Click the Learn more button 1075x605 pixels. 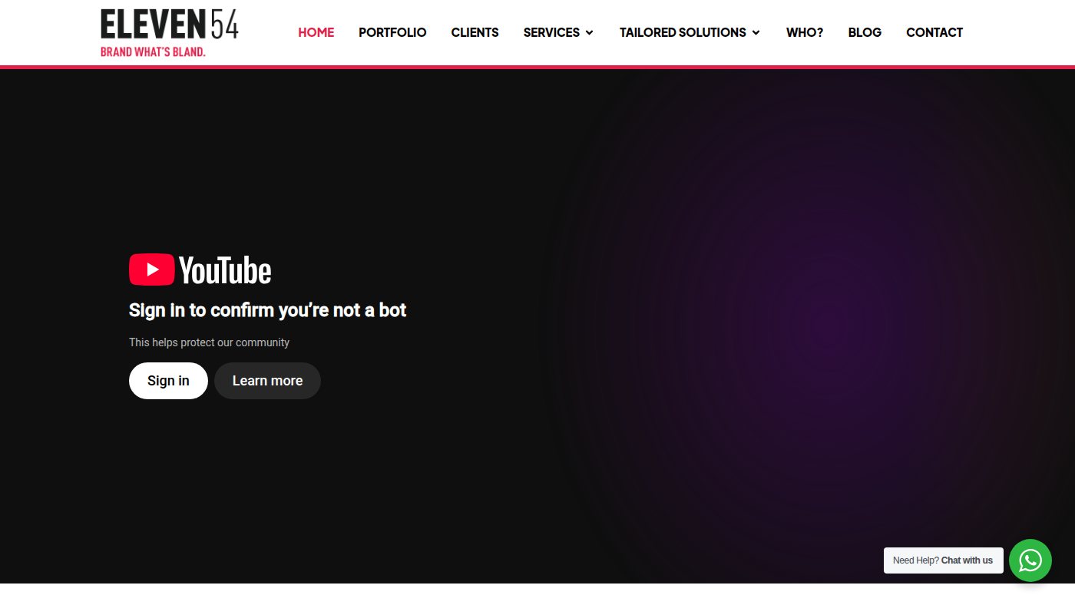pyautogui.click(x=267, y=381)
